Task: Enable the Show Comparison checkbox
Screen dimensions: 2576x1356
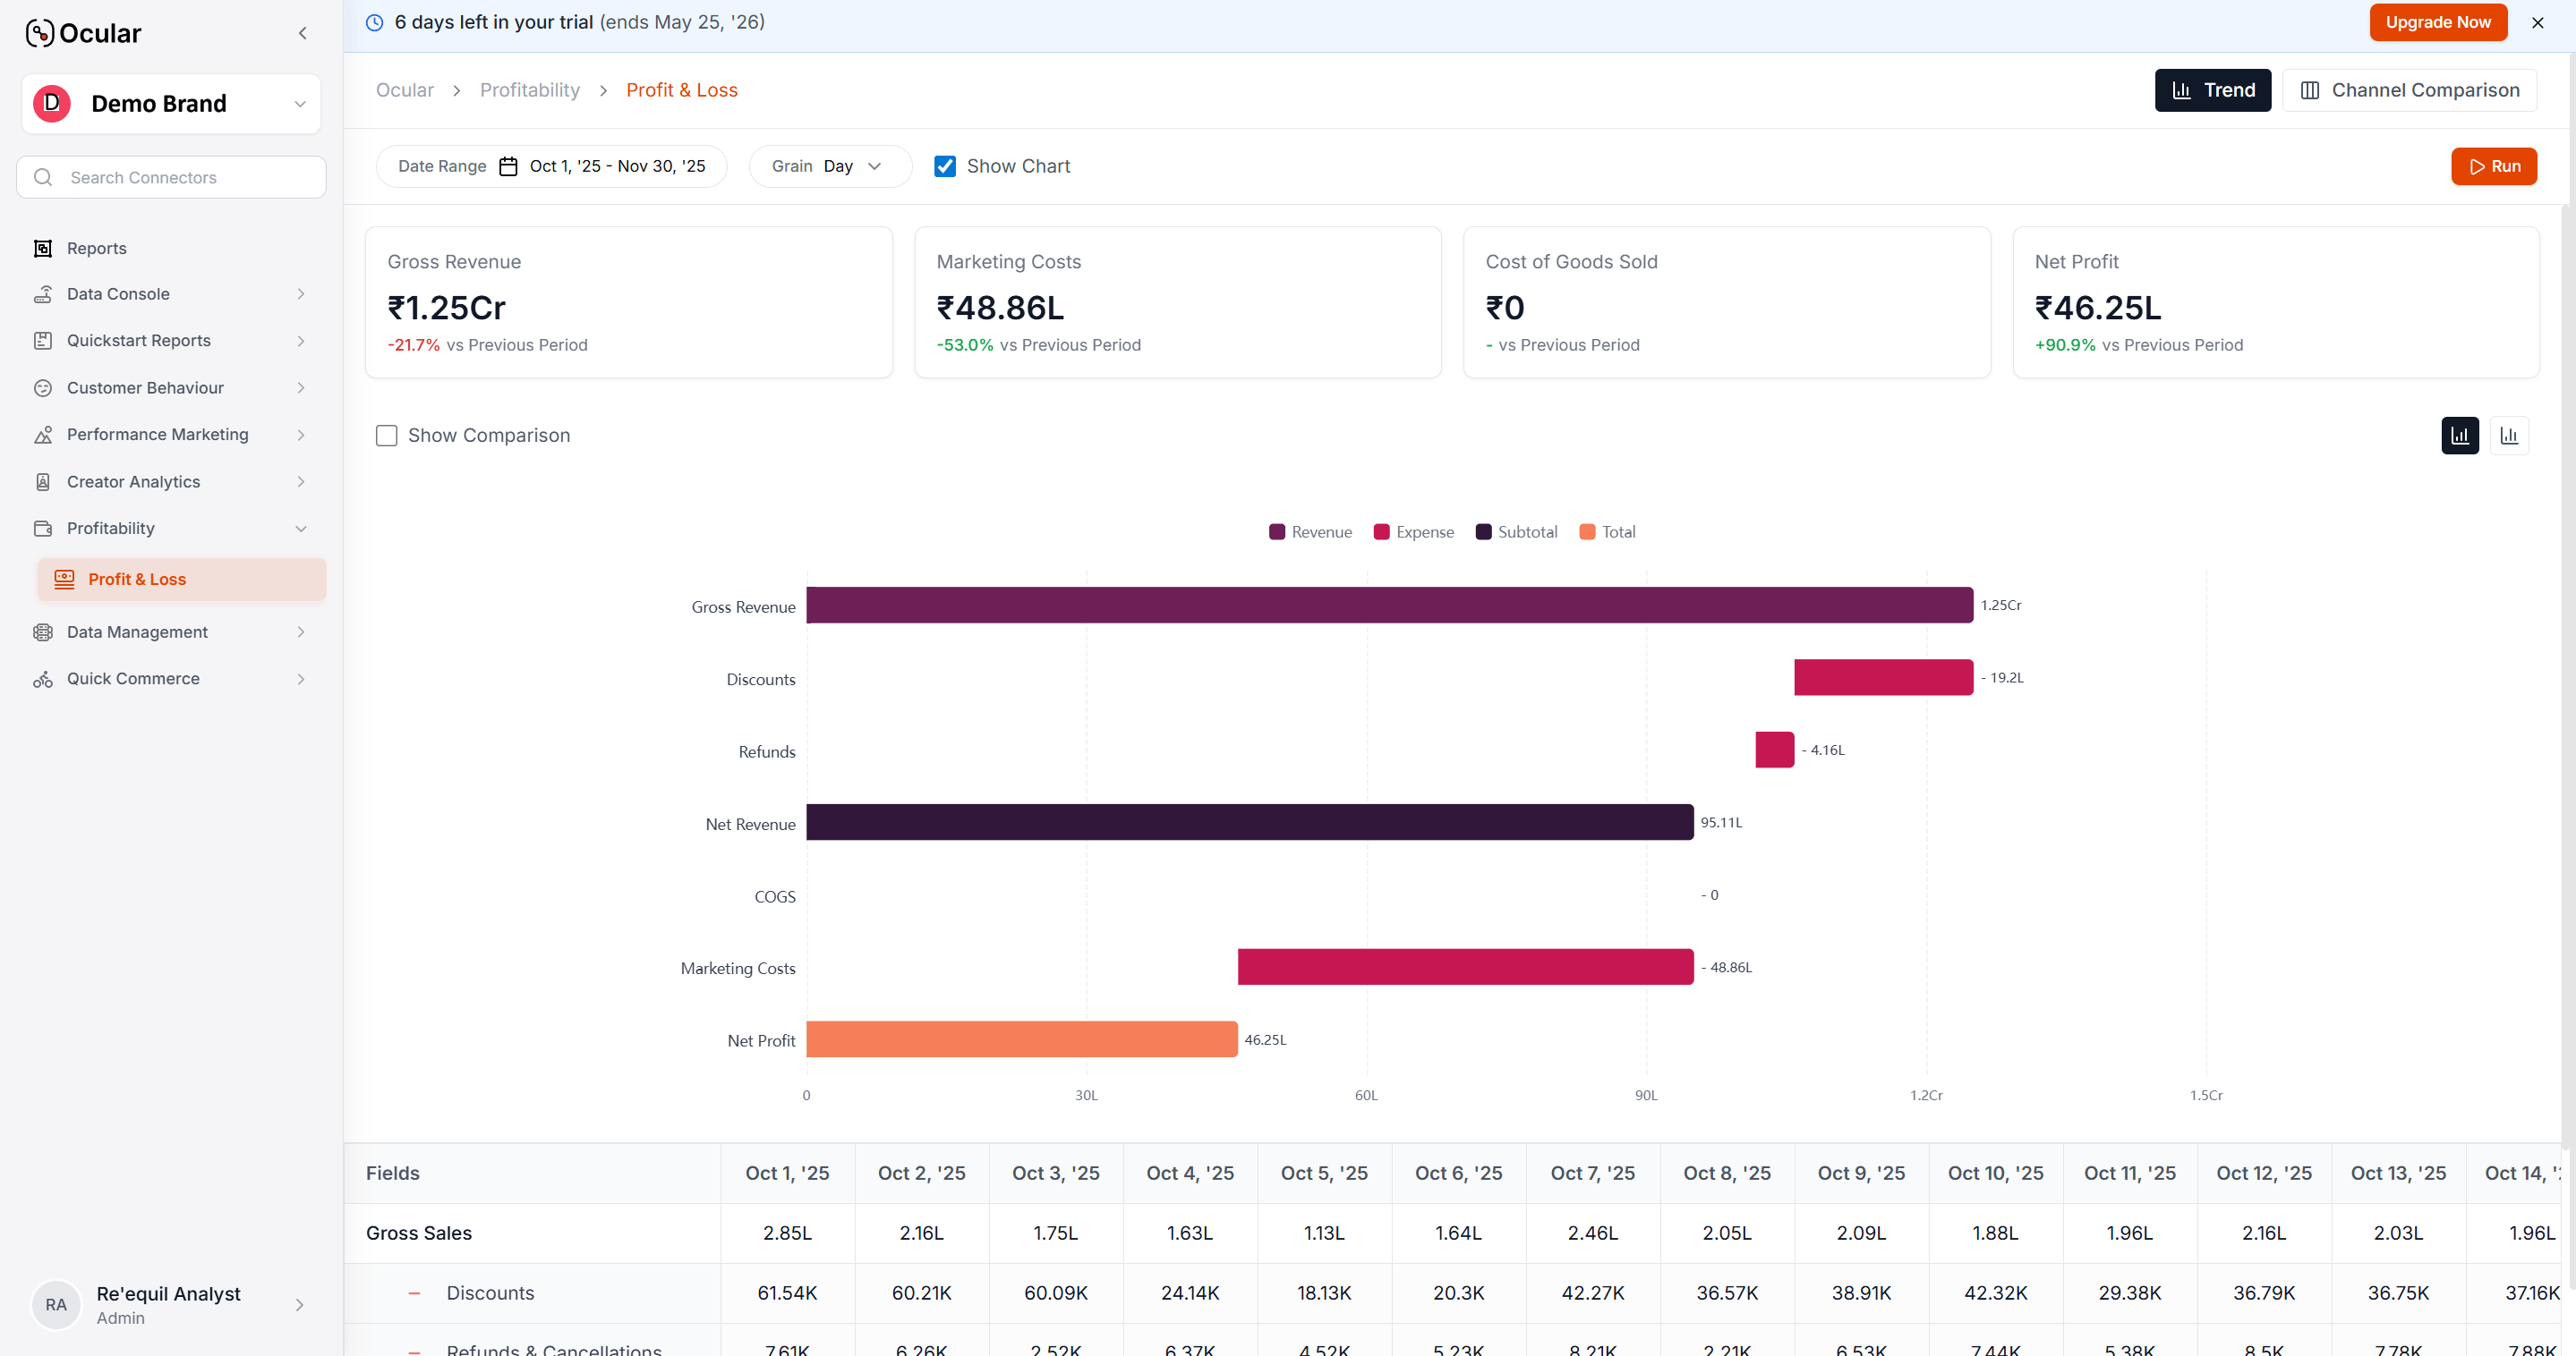Action: [x=386, y=436]
